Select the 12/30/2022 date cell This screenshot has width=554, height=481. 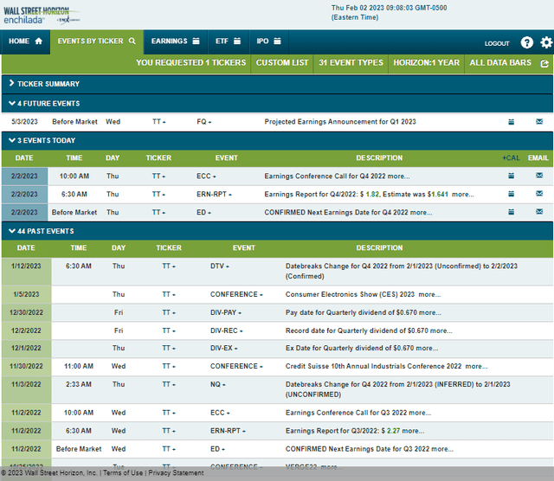coord(27,313)
